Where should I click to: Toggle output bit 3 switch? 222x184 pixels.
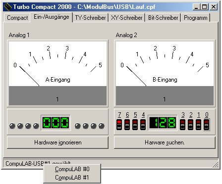pyautogui.click(x=182, y=125)
